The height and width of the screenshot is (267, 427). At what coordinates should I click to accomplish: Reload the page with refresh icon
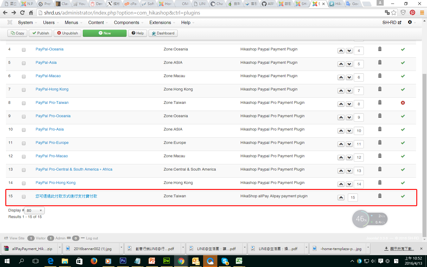click(22, 13)
